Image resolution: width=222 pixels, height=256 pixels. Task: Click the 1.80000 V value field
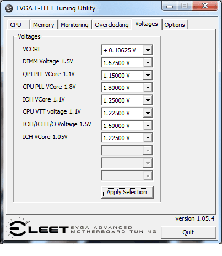coord(122,88)
